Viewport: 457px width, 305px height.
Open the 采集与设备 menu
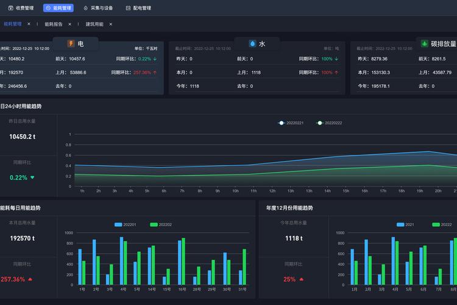tap(98, 8)
